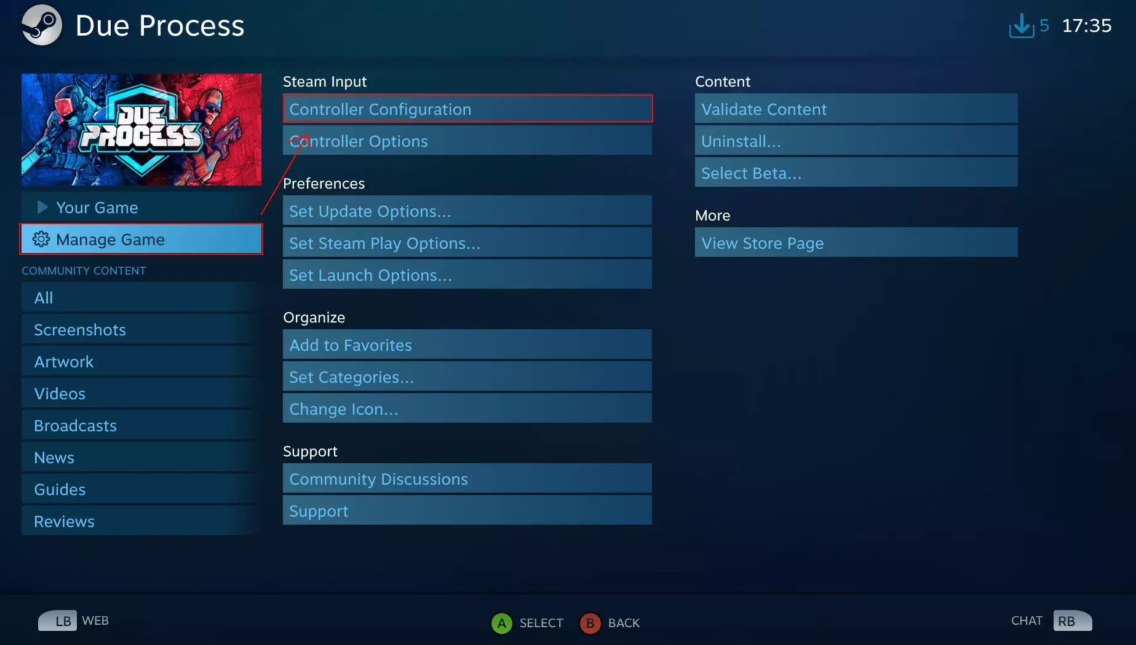This screenshot has width=1136, height=645.
Task: Click the play triangle beside Your Game
Action: [x=42, y=208]
